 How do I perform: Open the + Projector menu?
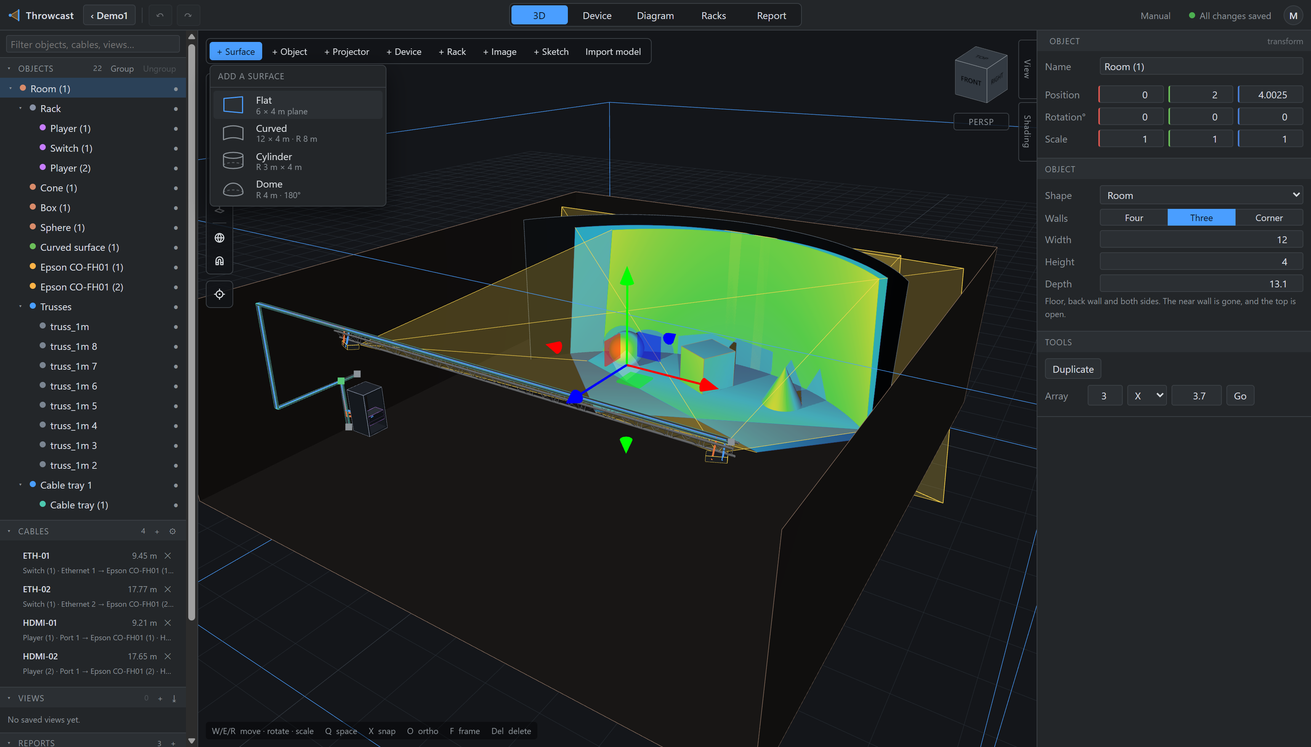[x=347, y=51]
